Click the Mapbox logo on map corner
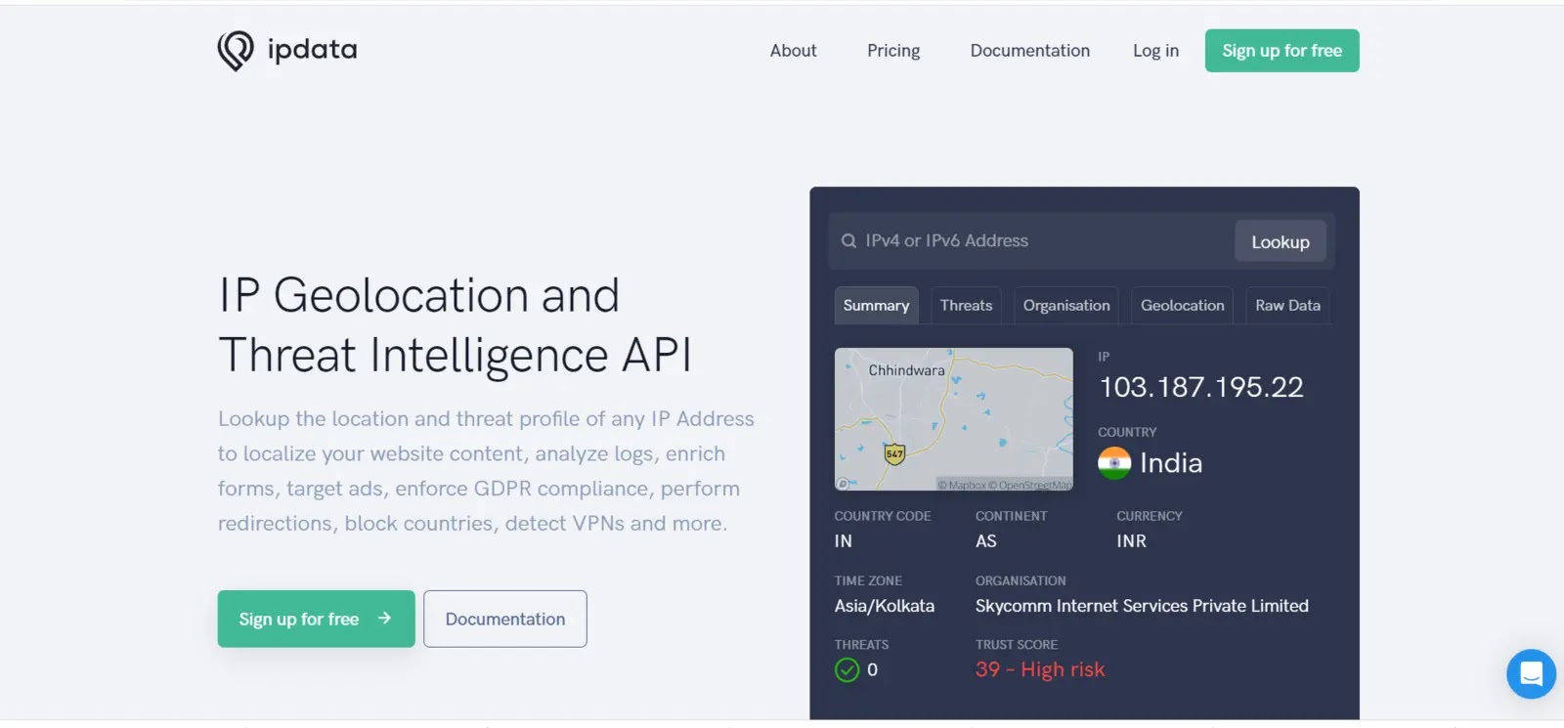Image resolution: width=1564 pixels, height=728 pixels. 844,484
